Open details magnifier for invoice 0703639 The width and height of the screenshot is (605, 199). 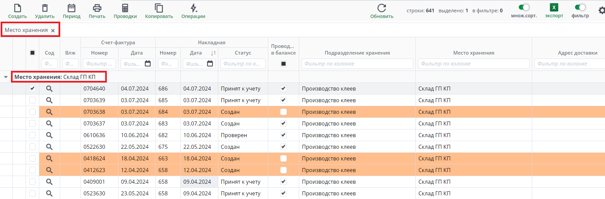click(x=49, y=100)
